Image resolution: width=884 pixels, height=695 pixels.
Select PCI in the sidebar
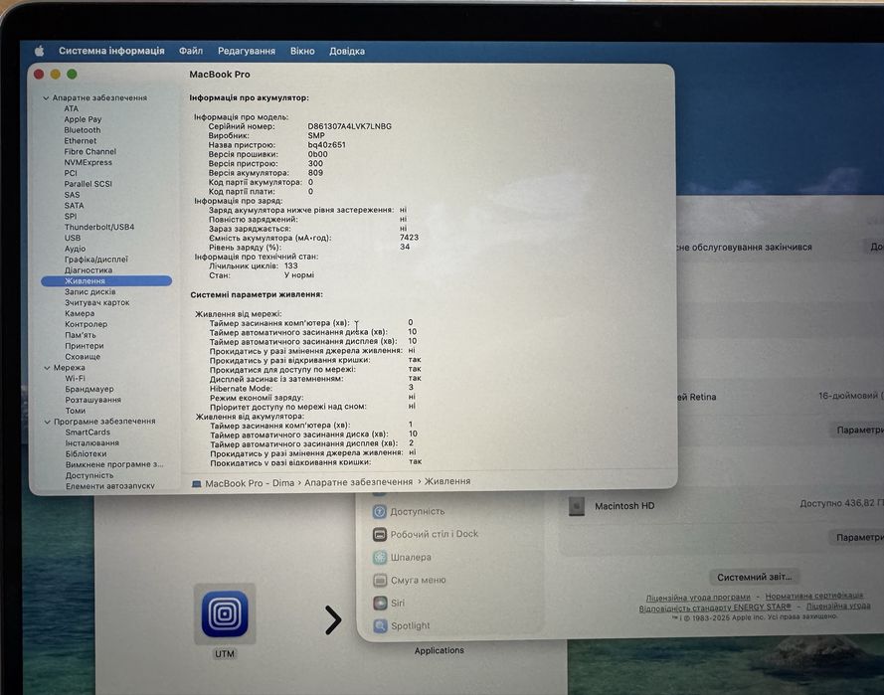pos(71,173)
